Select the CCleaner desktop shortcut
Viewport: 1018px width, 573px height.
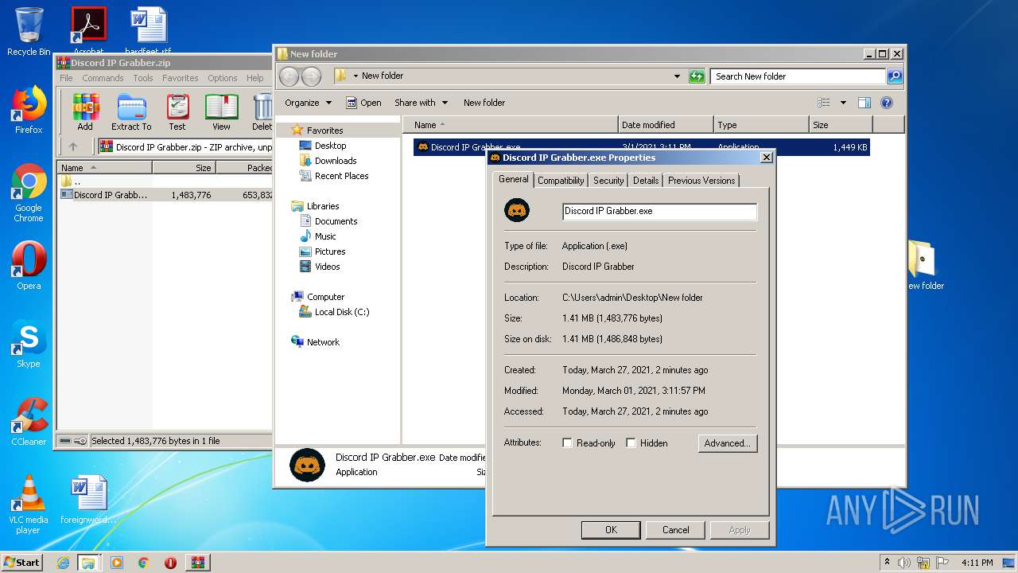[x=29, y=422]
